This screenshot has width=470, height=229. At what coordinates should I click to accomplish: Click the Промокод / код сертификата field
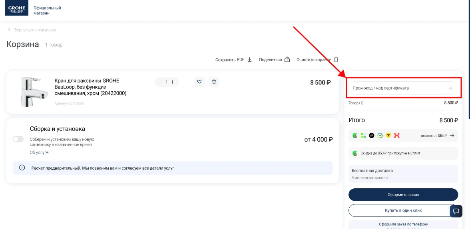(x=396, y=88)
